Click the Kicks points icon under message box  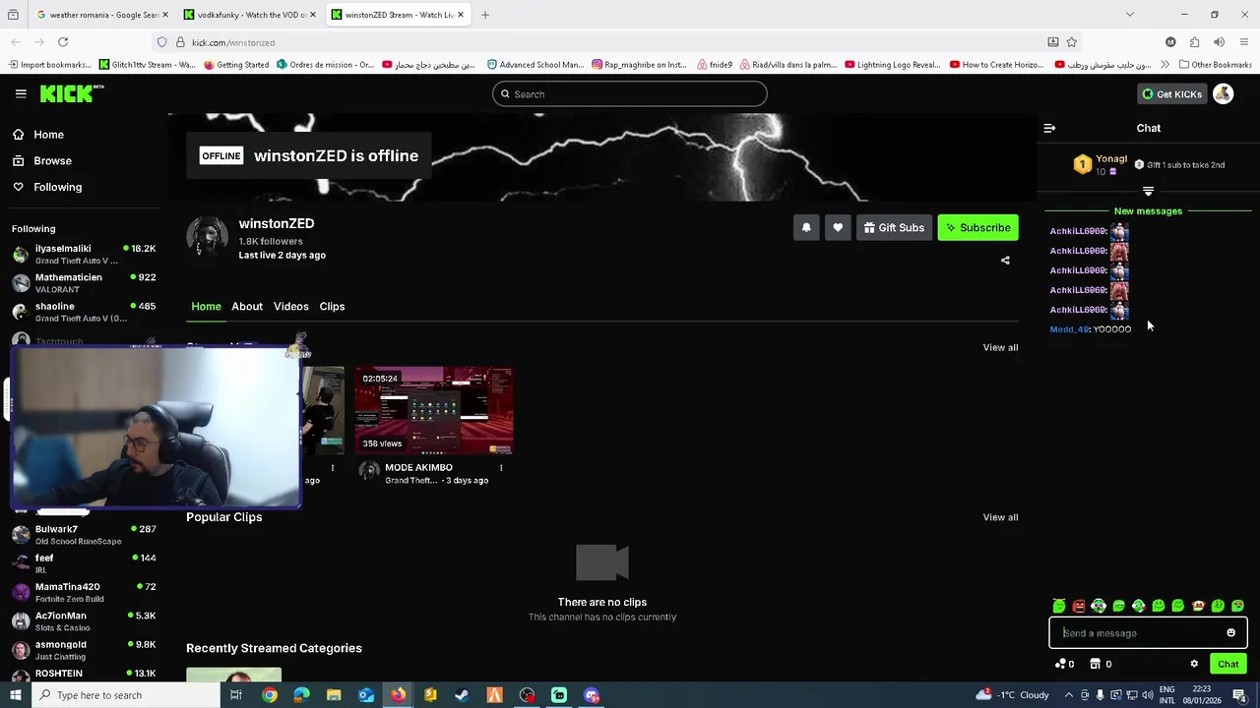point(1060,664)
